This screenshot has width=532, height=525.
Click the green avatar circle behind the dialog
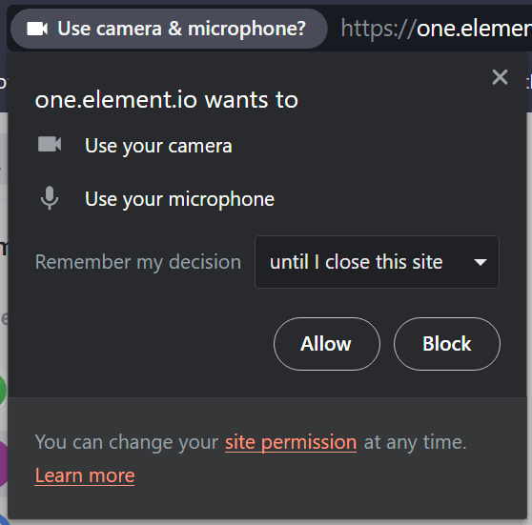click(x=3, y=390)
